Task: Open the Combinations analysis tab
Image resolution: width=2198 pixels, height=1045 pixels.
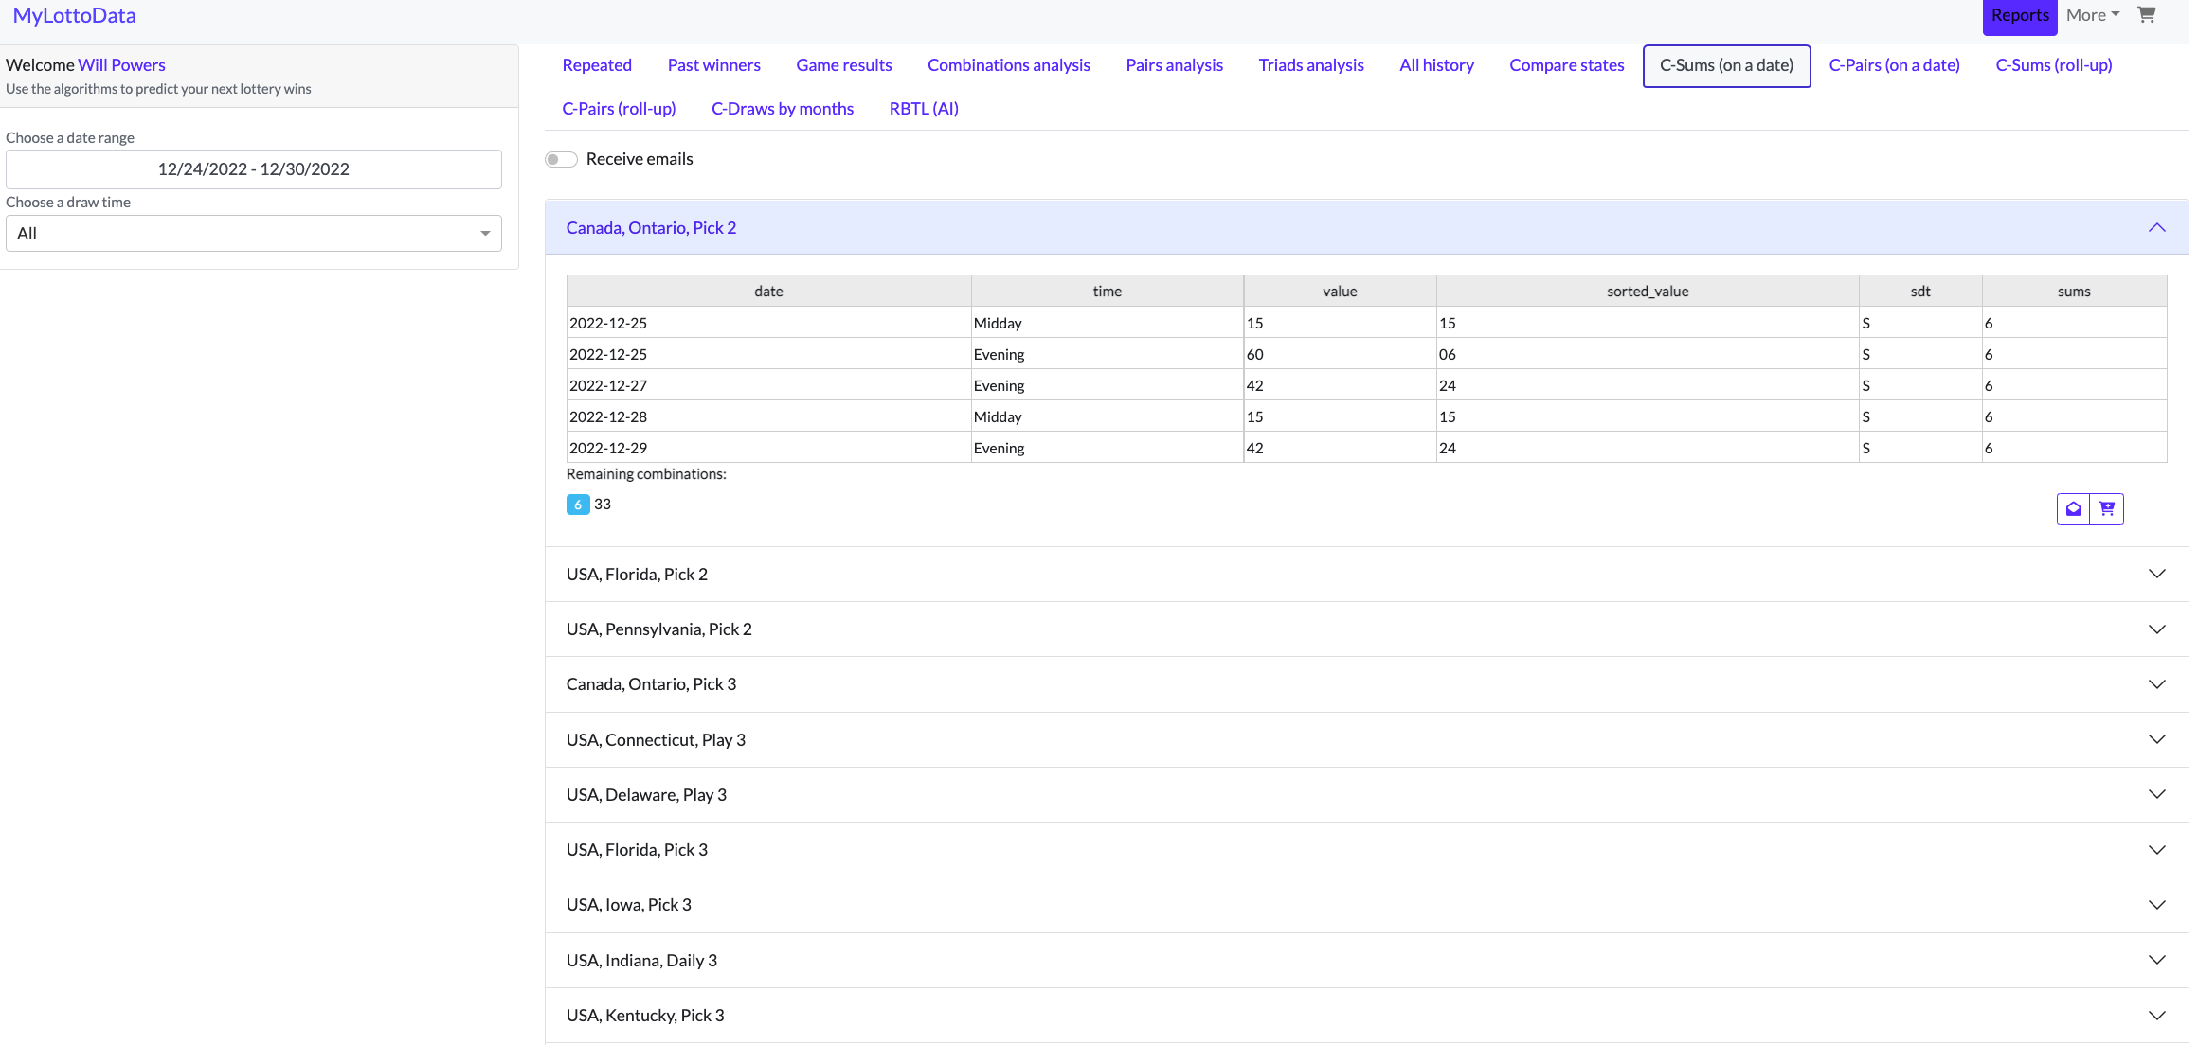Action: [x=1009, y=65]
